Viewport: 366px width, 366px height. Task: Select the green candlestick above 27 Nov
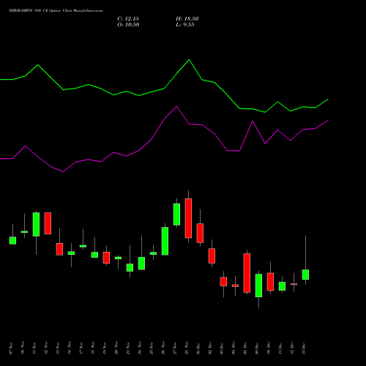click(176, 214)
